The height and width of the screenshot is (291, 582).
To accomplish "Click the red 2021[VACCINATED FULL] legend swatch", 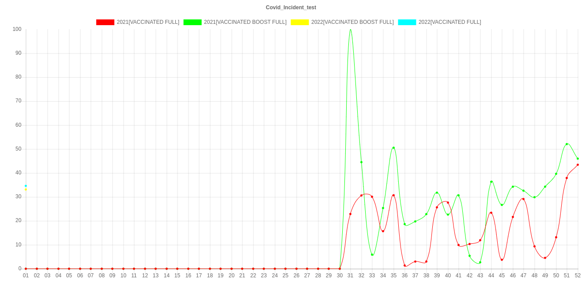I will (x=105, y=22).
